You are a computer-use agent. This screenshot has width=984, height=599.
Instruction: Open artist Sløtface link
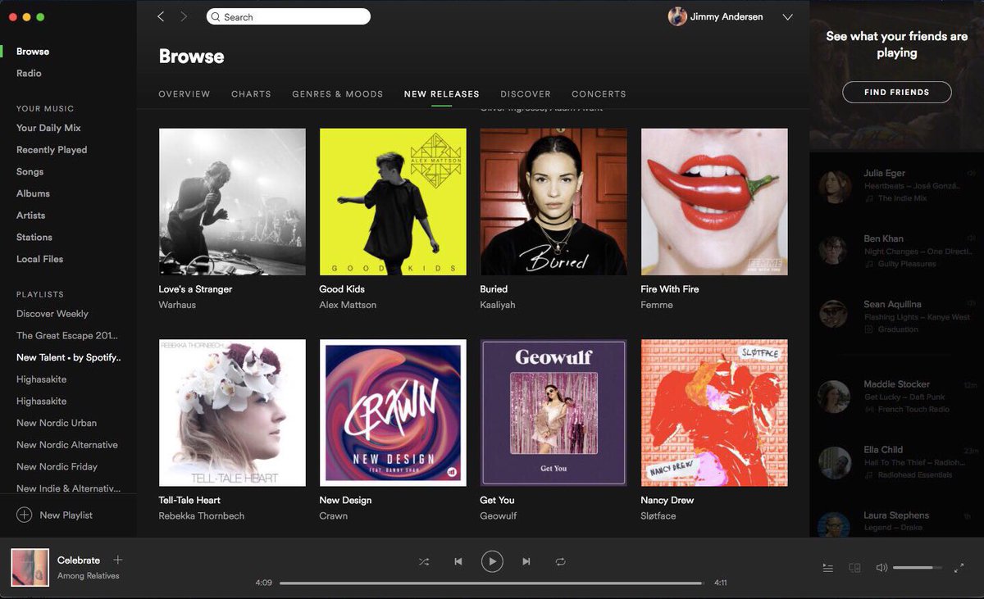tap(658, 516)
